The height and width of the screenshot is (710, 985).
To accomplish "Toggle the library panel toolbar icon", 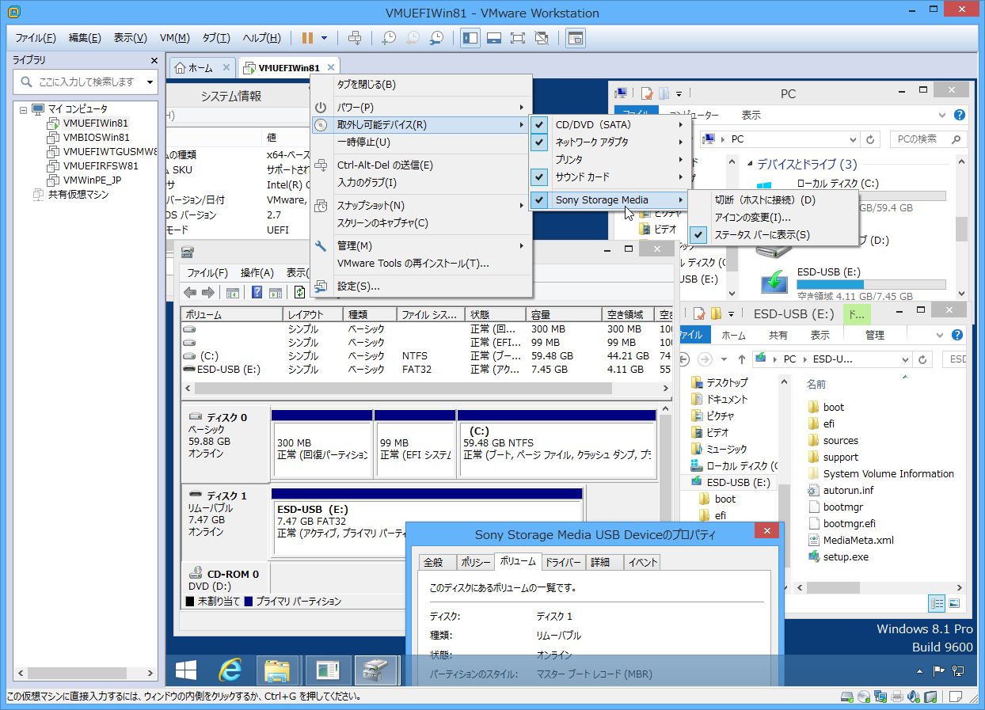I will (x=470, y=38).
